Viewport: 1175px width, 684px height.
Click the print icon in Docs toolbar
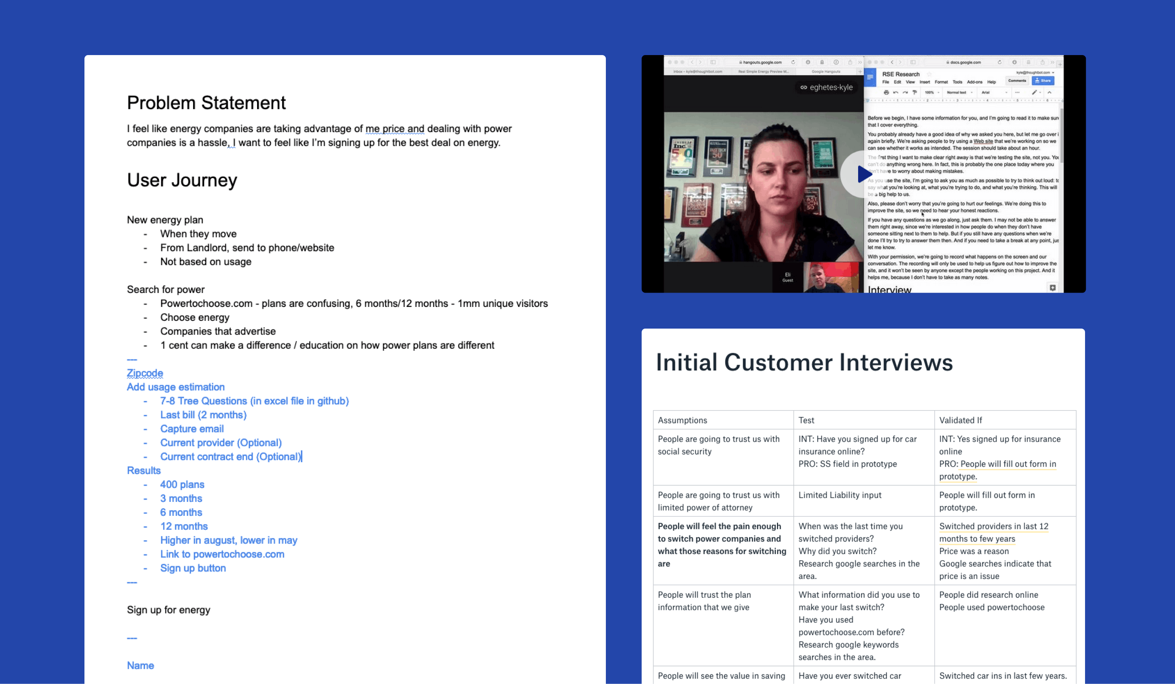(886, 93)
